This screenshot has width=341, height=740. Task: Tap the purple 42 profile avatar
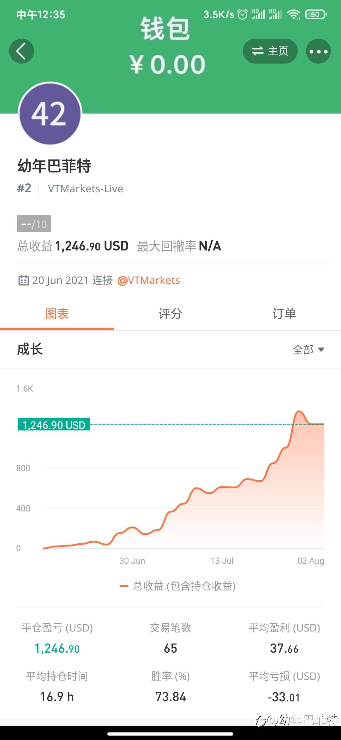pos(50,114)
